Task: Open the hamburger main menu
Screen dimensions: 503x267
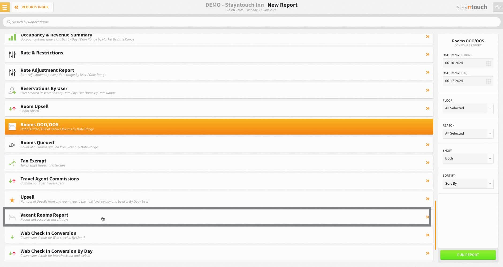Action: click(x=5, y=7)
